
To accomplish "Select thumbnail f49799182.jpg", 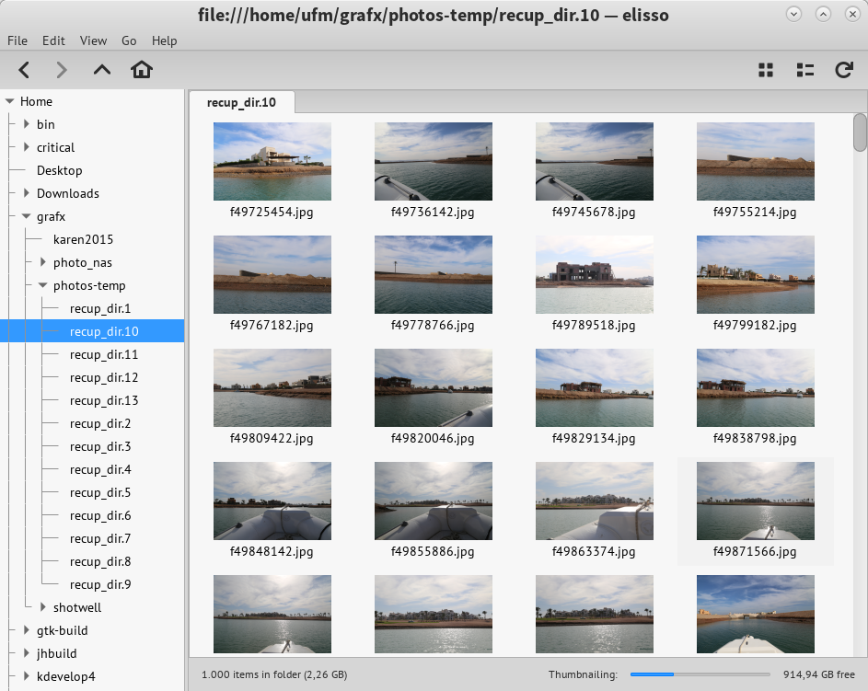I will [x=756, y=274].
